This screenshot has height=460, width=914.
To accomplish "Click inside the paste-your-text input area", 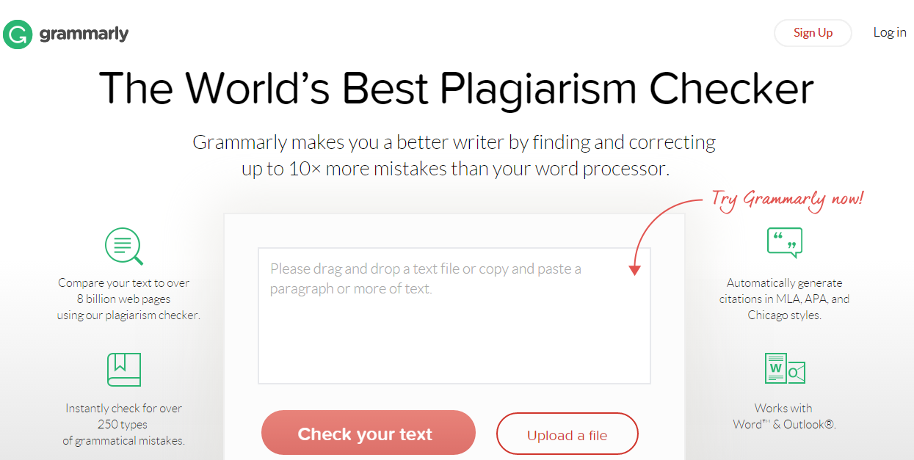I will (x=453, y=315).
